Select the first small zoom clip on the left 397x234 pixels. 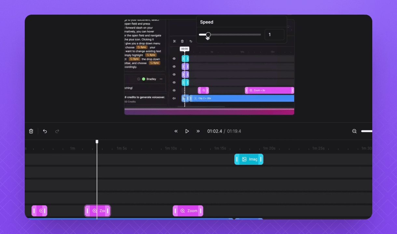coord(39,211)
